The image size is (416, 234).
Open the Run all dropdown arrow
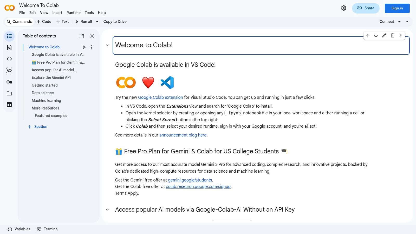tap(97, 22)
